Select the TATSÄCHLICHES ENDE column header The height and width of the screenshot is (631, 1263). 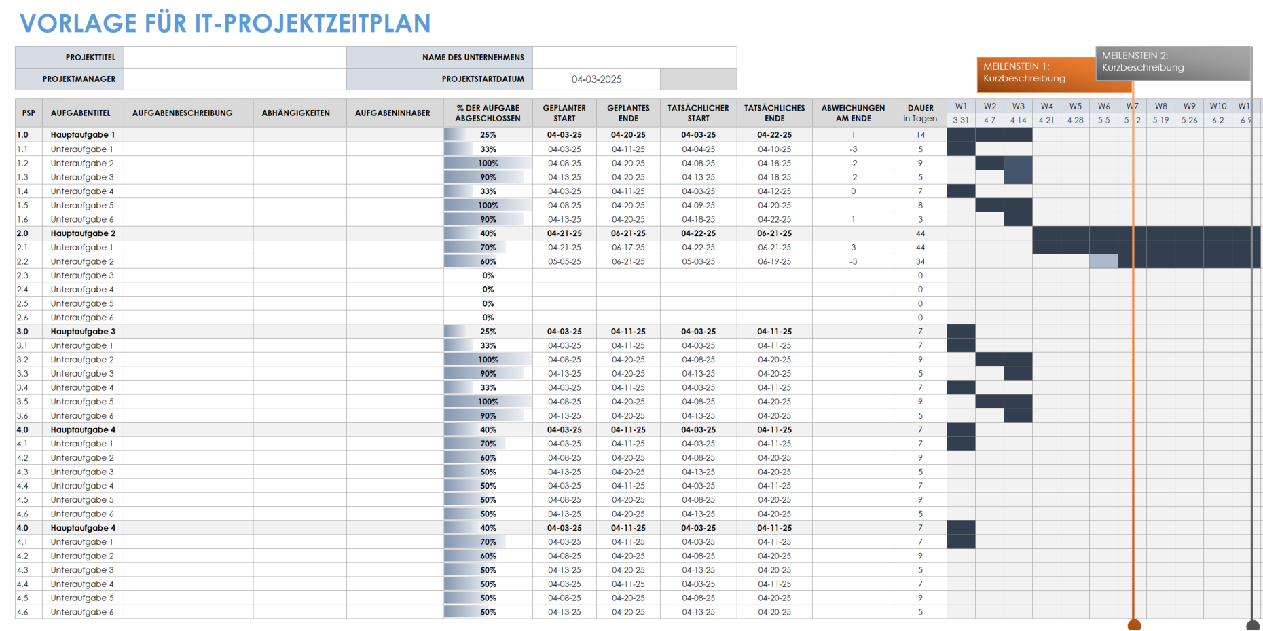(x=775, y=113)
